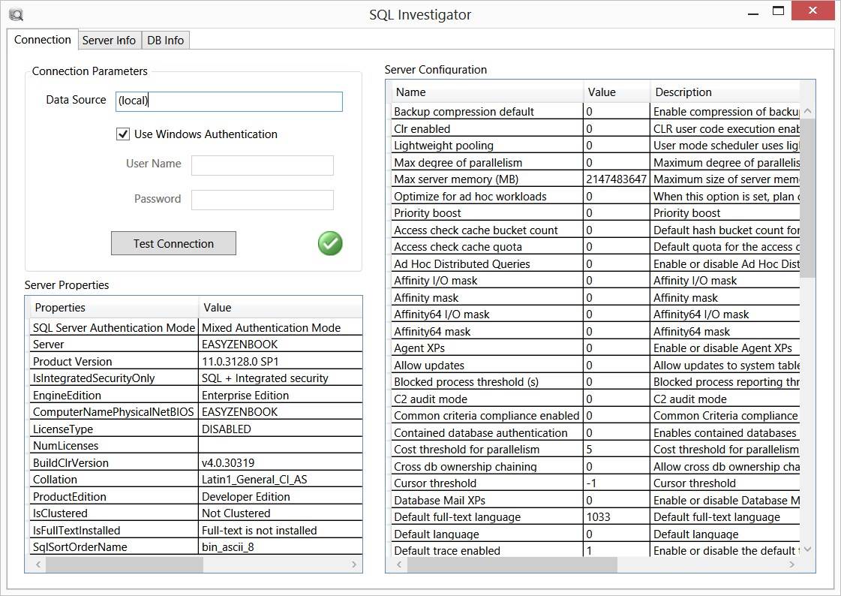
Task: Click the SQL Investigator app icon in title bar
Action: point(16,14)
